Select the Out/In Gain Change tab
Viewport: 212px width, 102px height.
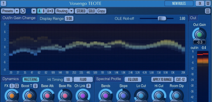[19, 18]
